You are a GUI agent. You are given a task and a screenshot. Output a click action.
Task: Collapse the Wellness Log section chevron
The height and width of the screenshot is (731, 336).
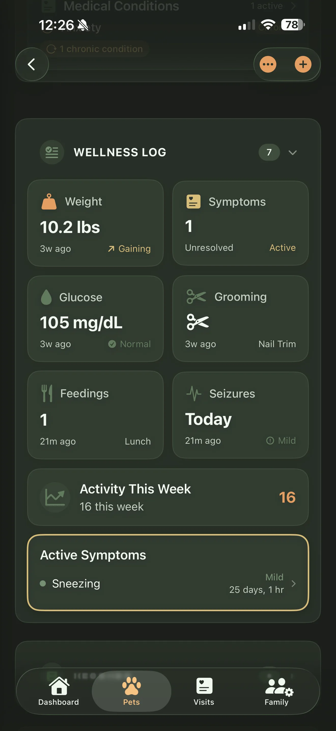[293, 152]
